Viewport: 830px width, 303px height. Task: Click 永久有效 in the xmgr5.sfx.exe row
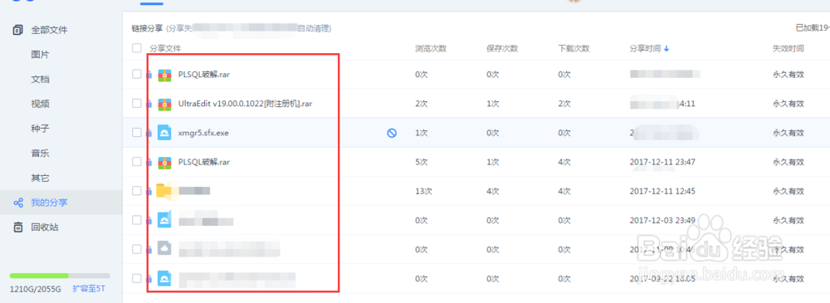pos(788,134)
